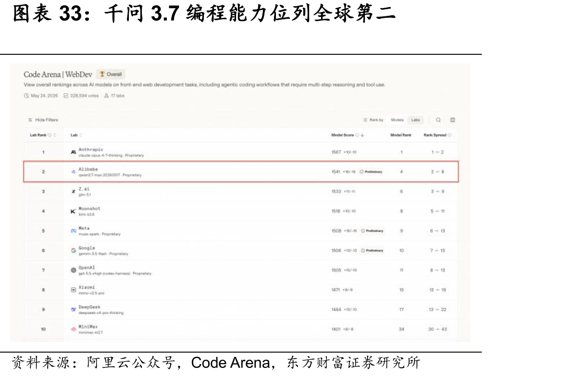573x377 pixels.
Task: Click the Rank by list icon
Action: pos(365,120)
